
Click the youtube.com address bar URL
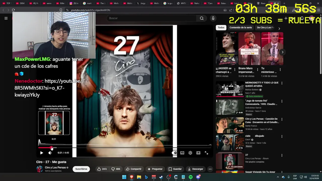(91, 10)
